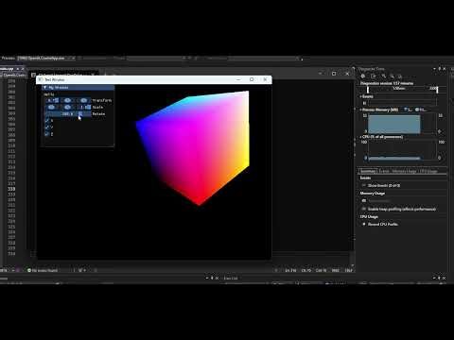Maximize the Test Window
This screenshot has width=454, height=340.
tap(252, 79)
